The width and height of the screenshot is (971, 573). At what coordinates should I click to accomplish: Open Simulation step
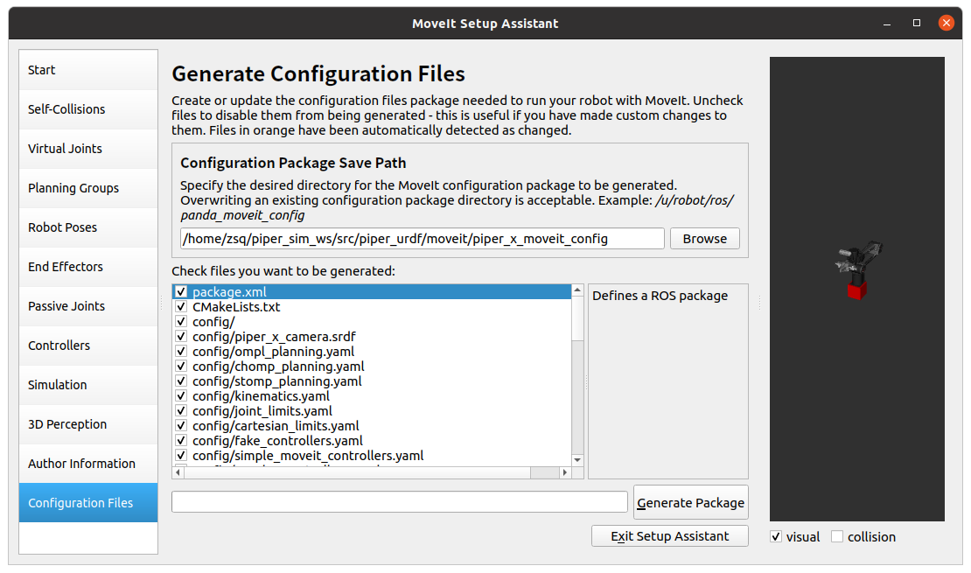coord(88,385)
